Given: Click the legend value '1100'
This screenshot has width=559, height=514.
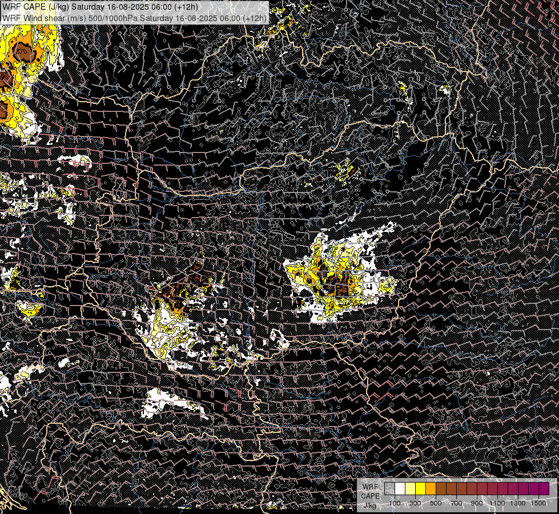Looking at the screenshot, I should click(x=497, y=503).
